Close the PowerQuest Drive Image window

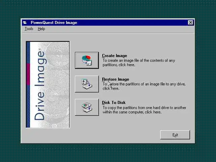coord(190,23)
